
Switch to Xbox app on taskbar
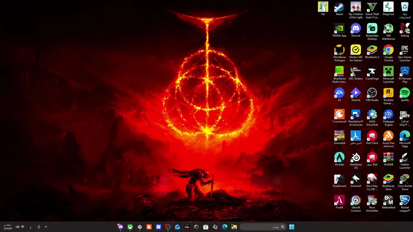(130, 227)
